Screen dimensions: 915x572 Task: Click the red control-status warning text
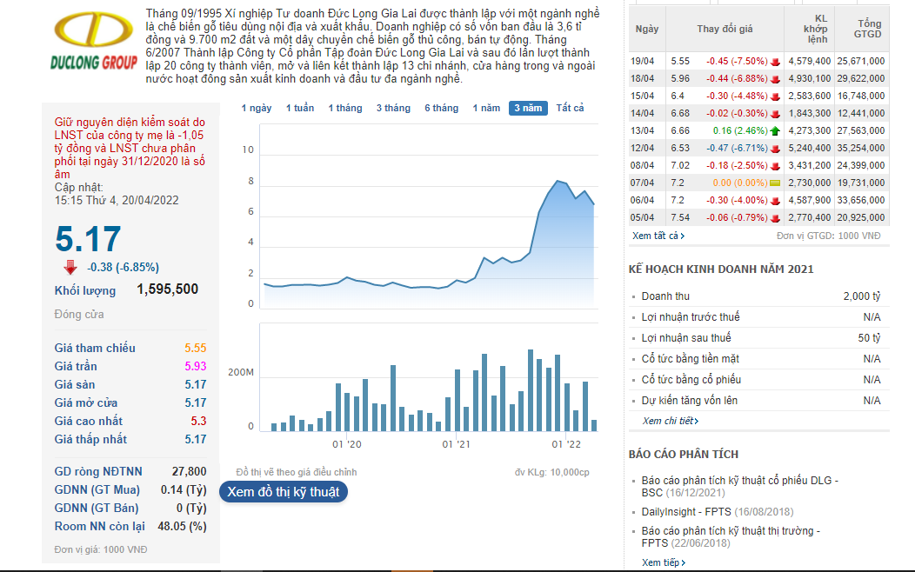point(130,148)
